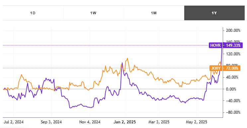Viewport: 247px width, 128px height.
Task: Click the Sep 3, 2024 date label
Action: 51,122
